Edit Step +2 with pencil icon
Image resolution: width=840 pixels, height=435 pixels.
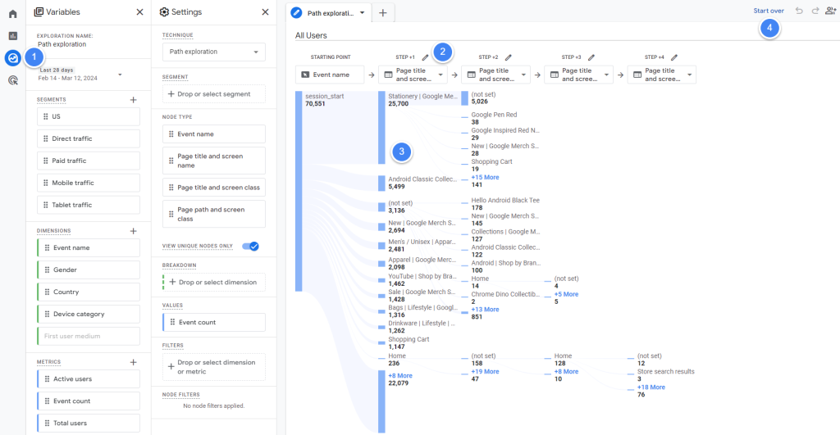[509, 57]
